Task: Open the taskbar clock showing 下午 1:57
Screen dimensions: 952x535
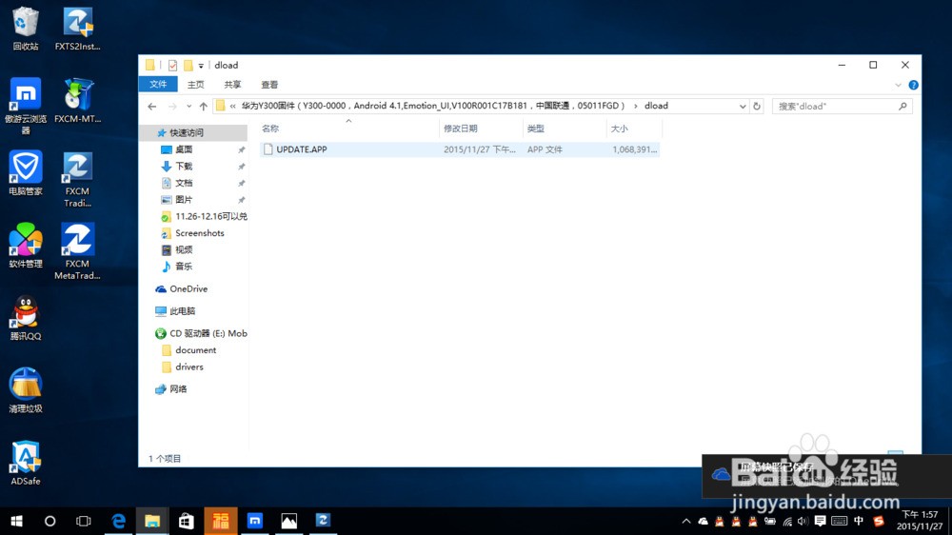Action: click(920, 521)
